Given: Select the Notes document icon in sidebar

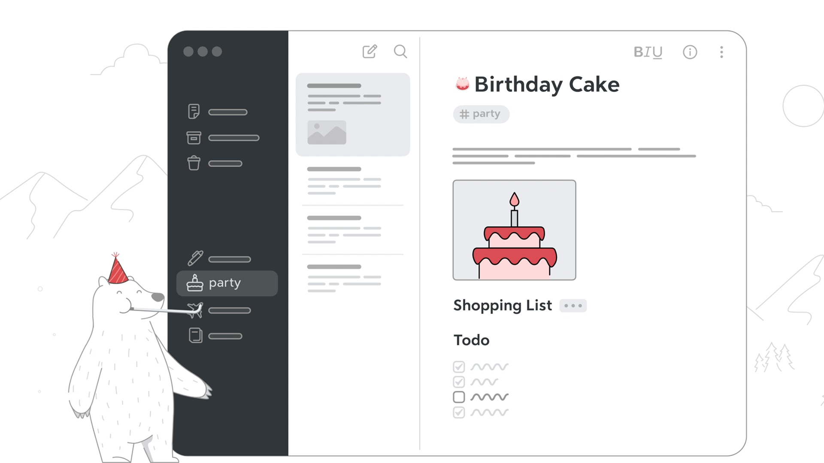Looking at the screenshot, I should coord(194,112).
